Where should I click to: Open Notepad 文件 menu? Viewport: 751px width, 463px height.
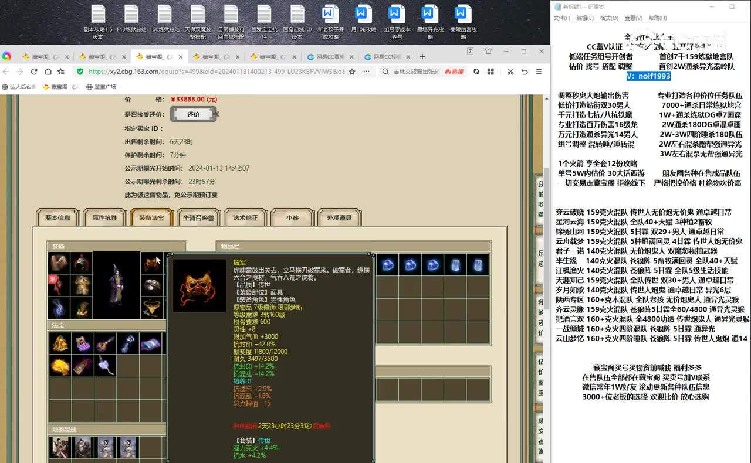pyautogui.click(x=561, y=18)
